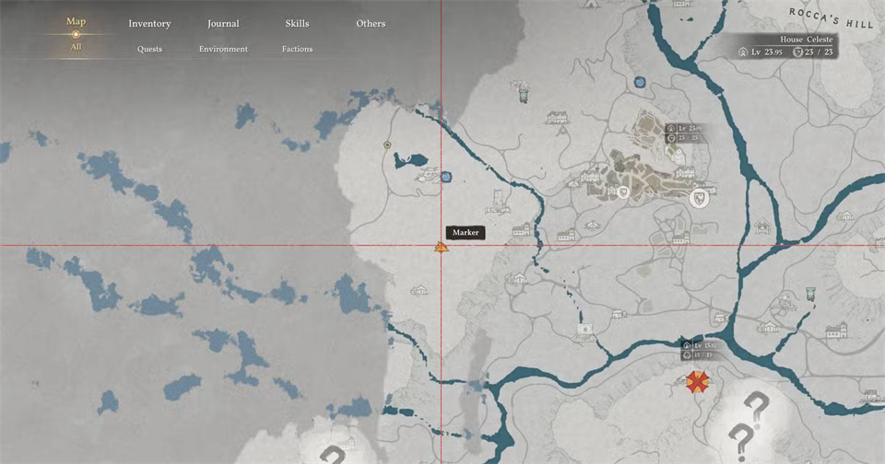The image size is (885, 464).
Task: Select the house icon southwest of marker
Action: (419, 290)
